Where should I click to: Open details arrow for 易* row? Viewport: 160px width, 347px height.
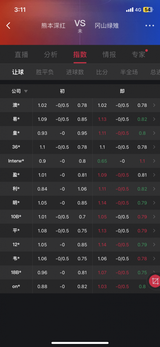coord(154,119)
